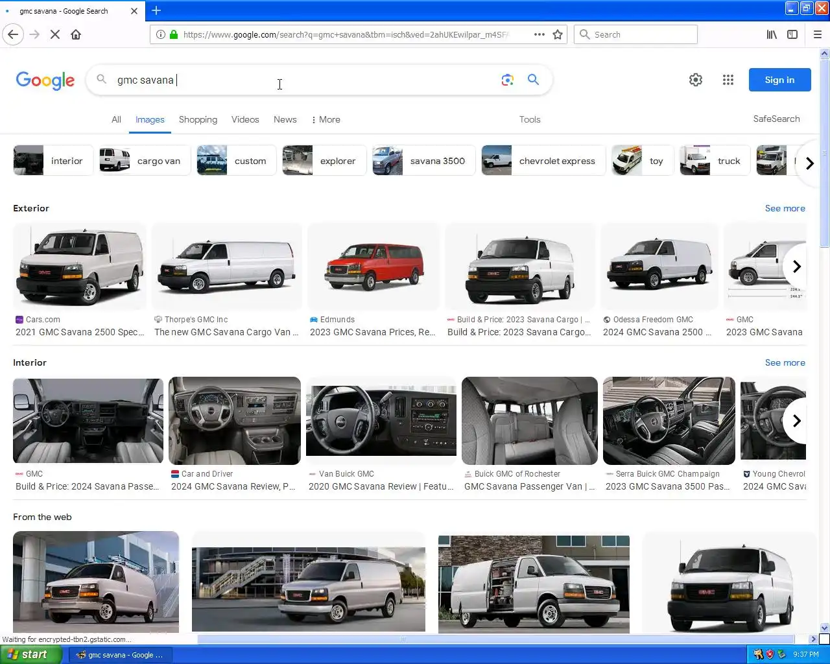830x664 pixels.
Task: Click the horizontal scrollbar right arrow
Action: [x=813, y=639]
